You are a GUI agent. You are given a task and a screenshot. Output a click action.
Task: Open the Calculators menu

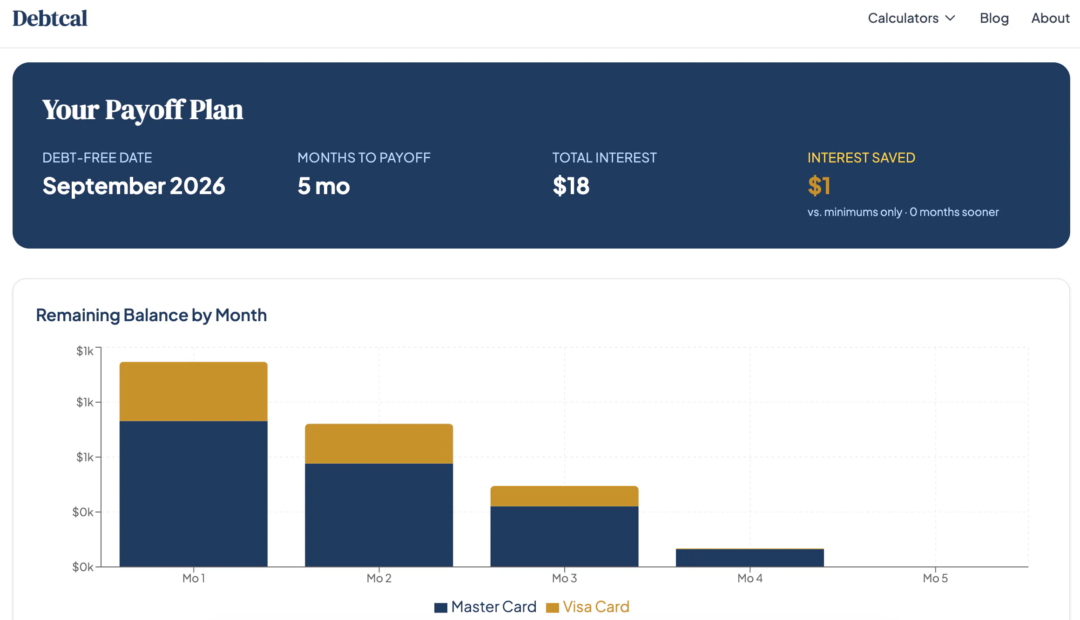point(911,18)
